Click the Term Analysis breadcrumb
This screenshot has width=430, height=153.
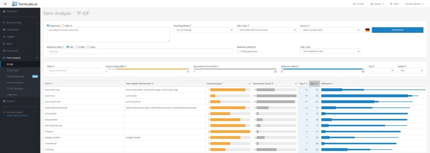[57, 13]
